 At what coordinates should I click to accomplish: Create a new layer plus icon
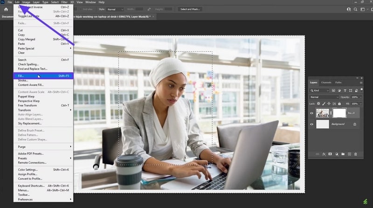click(349, 154)
